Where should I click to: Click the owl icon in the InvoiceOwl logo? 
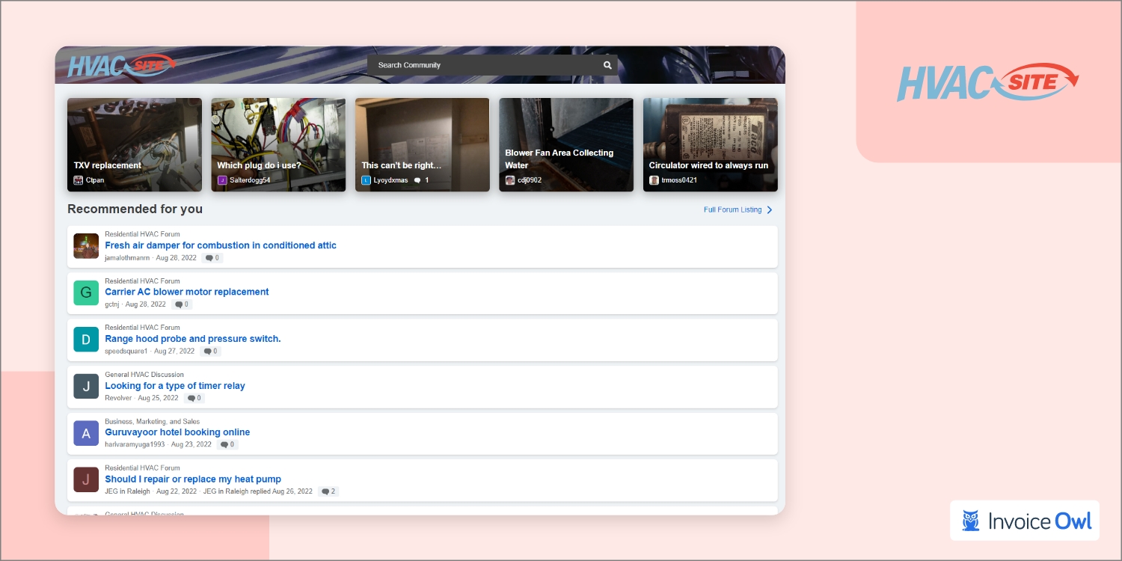(x=970, y=521)
